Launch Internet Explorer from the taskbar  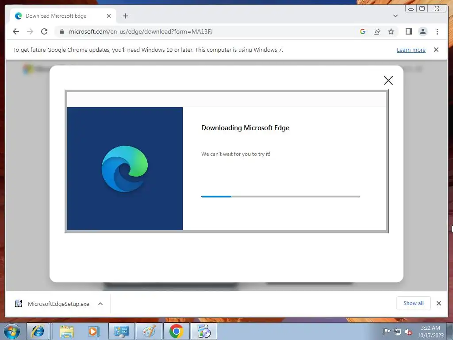(38, 331)
